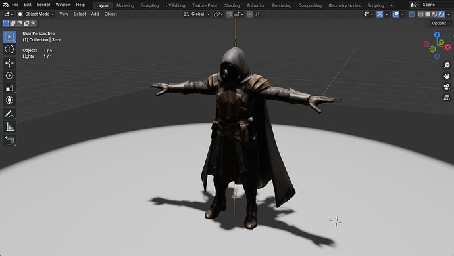Open the Render menu

click(x=43, y=5)
